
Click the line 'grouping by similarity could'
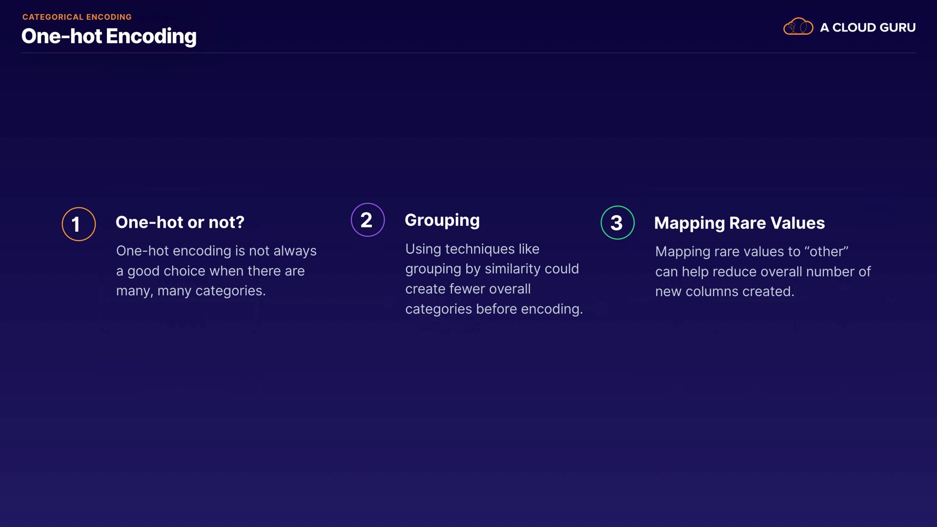tap(492, 269)
